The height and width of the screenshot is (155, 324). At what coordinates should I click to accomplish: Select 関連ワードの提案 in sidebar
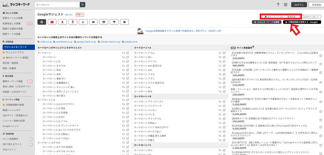click(x=12, y=34)
